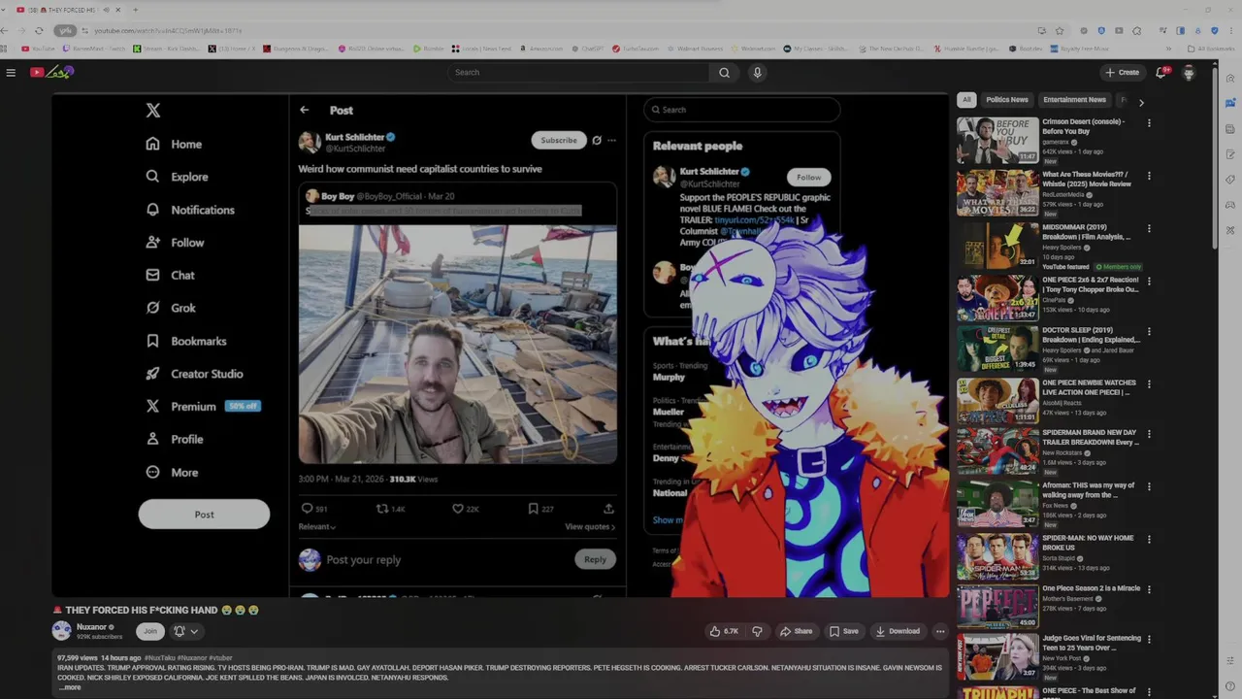Expand the description with ...more
The image size is (1242, 699).
point(70,687)
